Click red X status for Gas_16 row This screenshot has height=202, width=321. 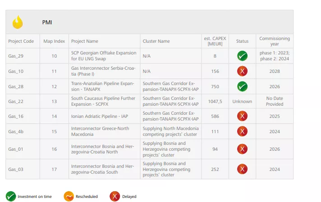click(x=242, y=116)
